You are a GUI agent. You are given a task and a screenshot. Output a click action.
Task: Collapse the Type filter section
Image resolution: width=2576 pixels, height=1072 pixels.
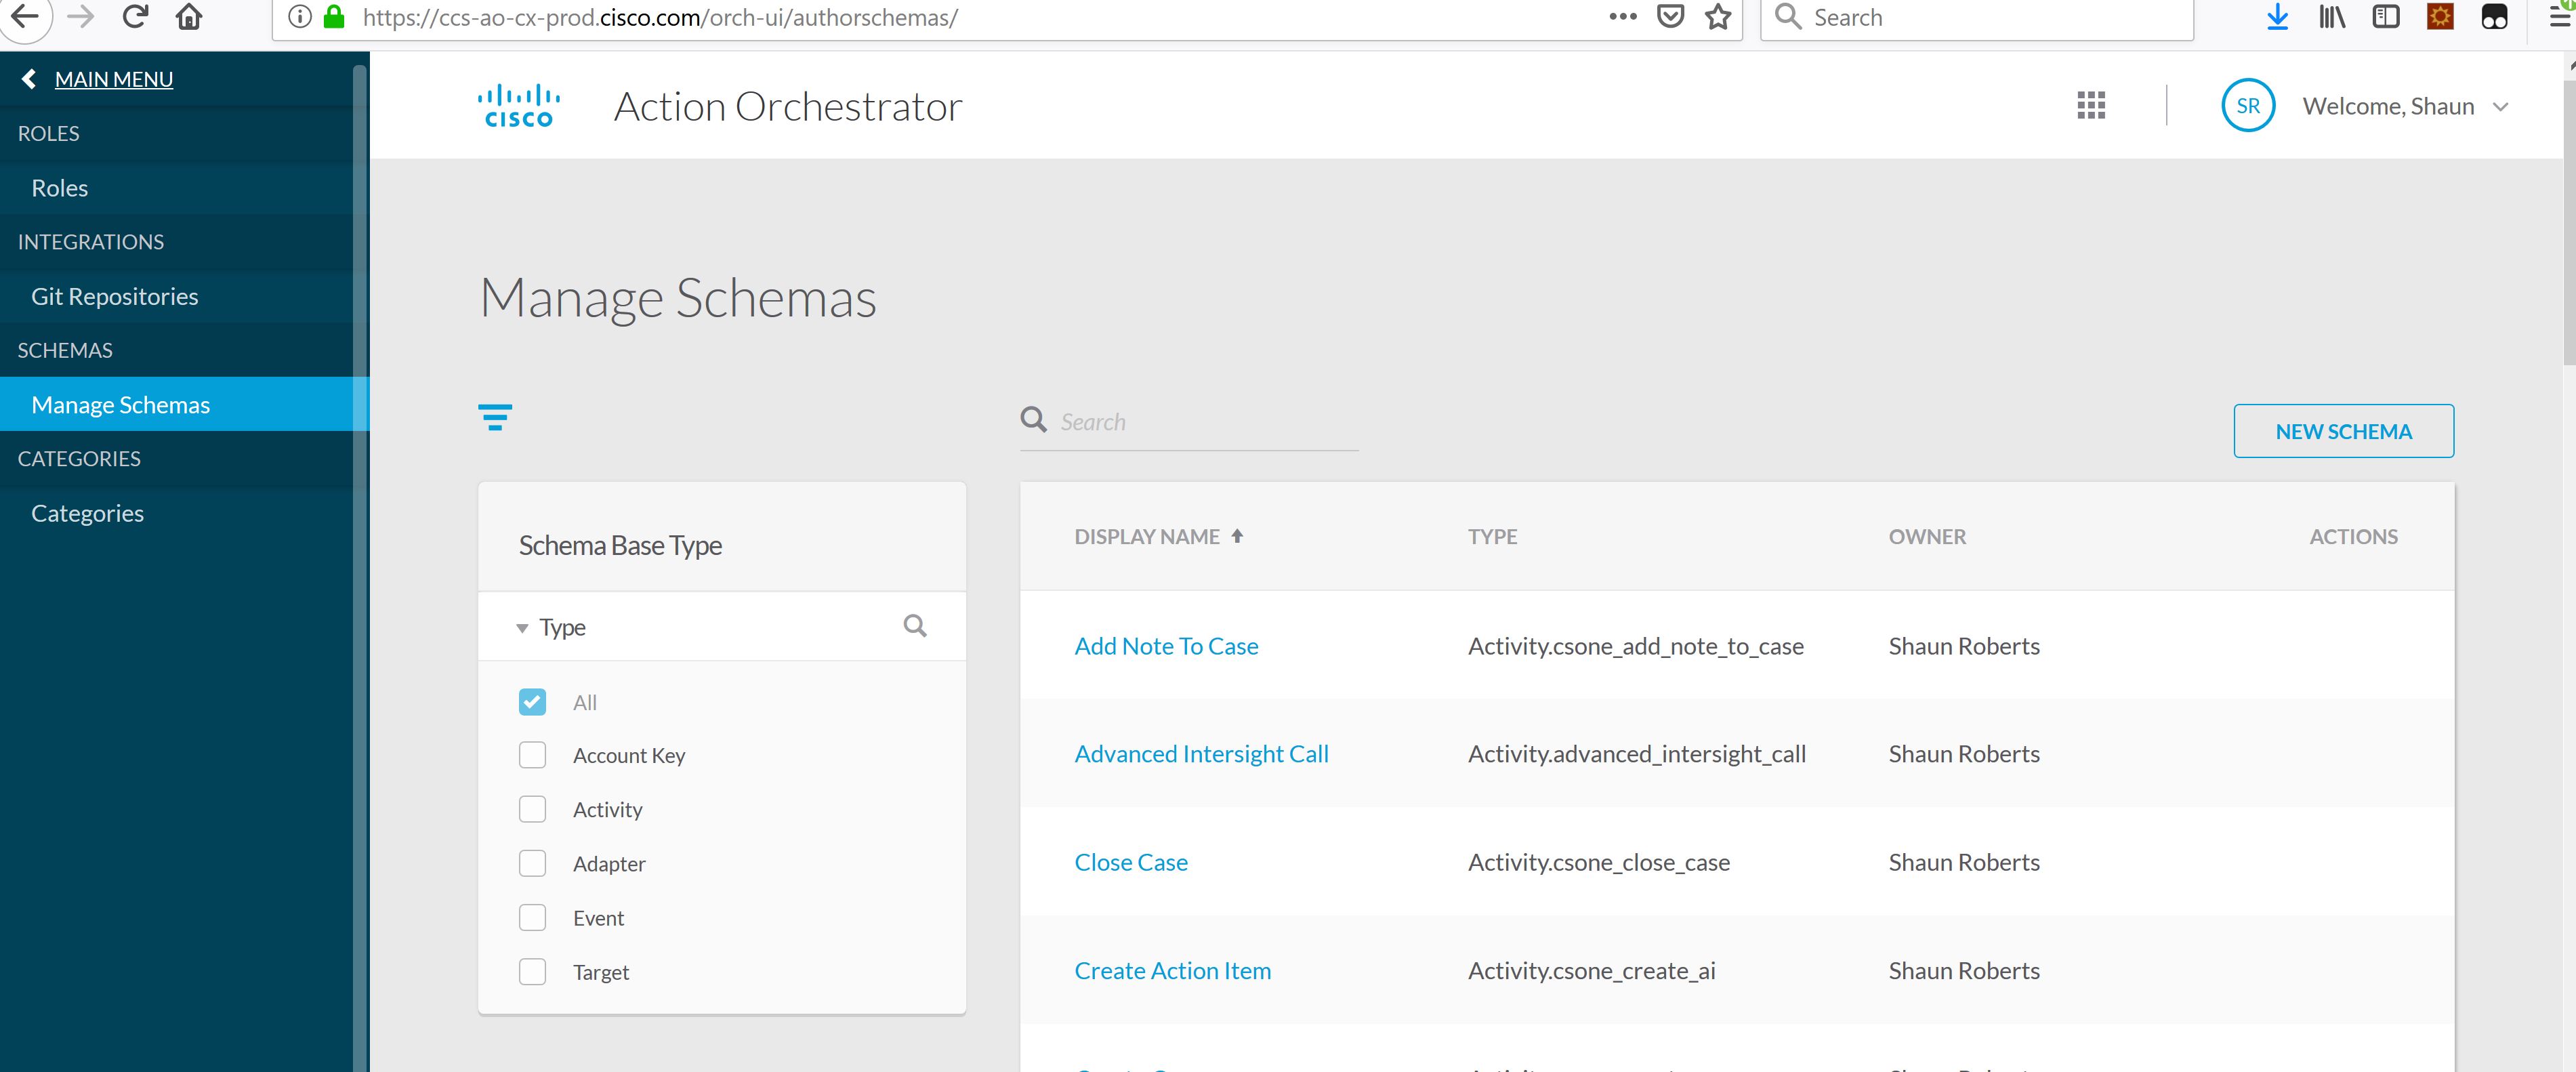[x=522, y=628]
